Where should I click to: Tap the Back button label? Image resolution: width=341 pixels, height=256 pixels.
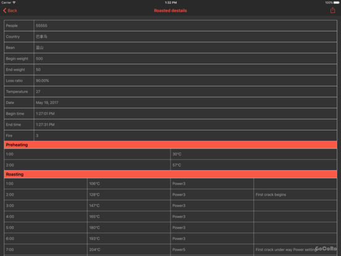12,11
